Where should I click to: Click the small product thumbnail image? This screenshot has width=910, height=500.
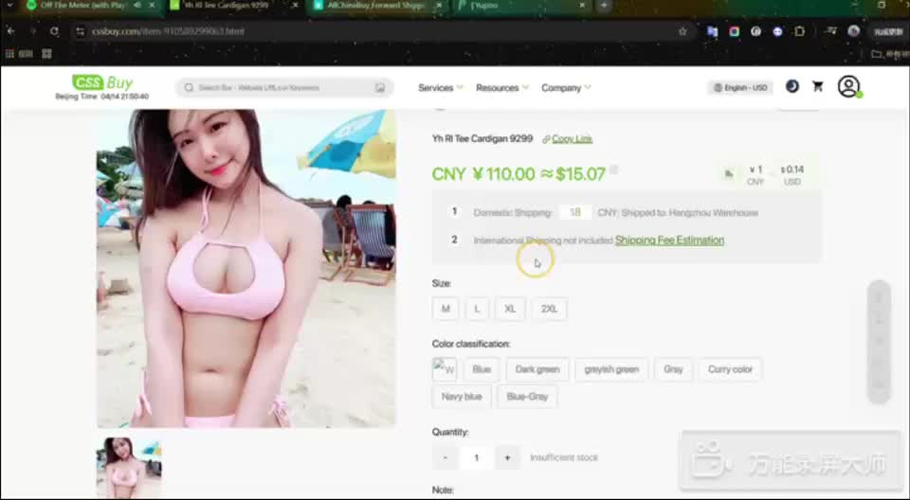pyautogui.click(x=130, y=468)
